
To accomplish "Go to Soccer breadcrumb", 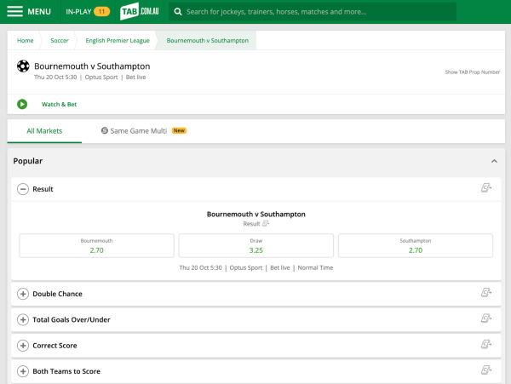I will [60, 40].
